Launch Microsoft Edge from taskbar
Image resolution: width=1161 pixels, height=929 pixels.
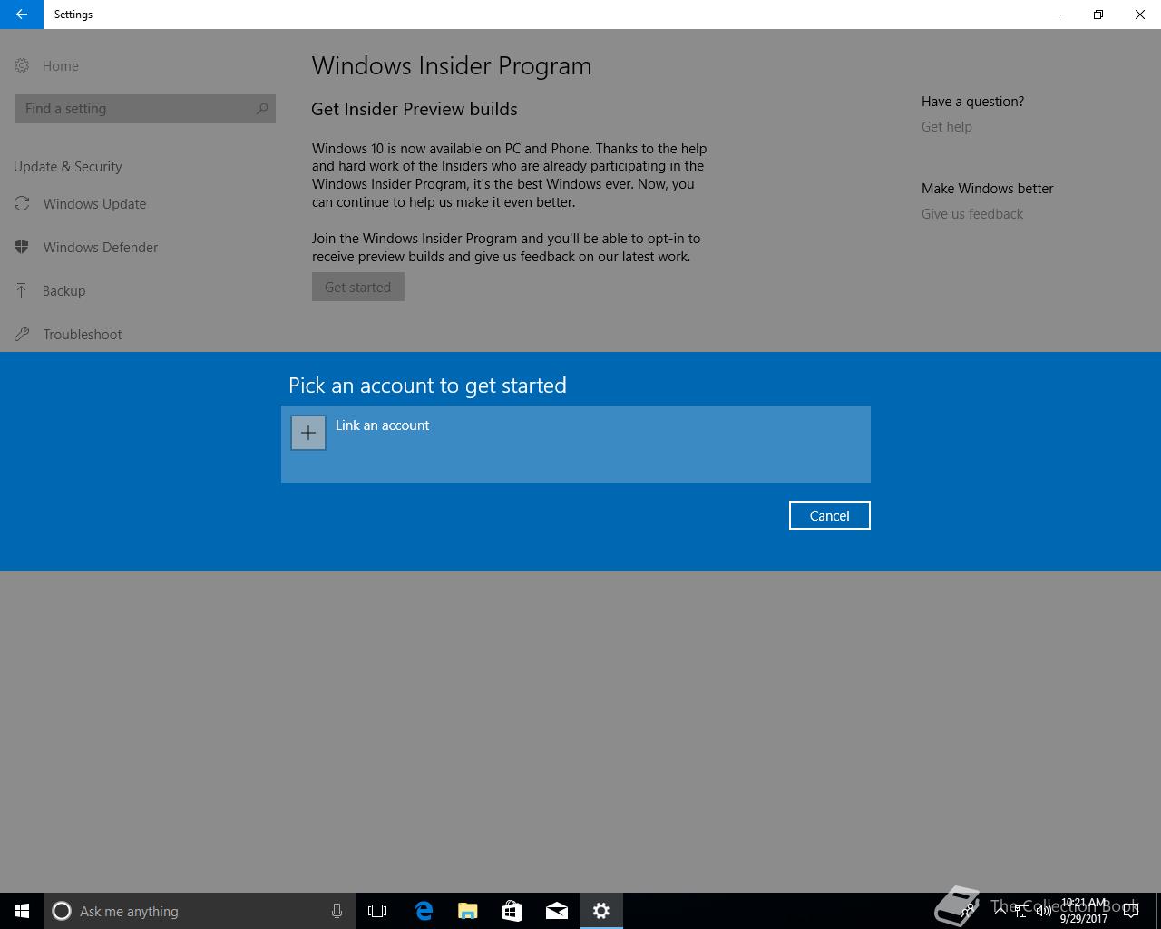coord(424,911)
